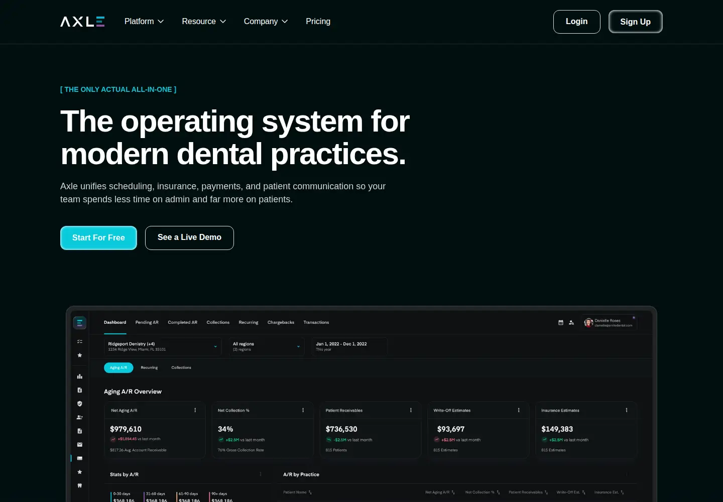Open Danielle Roses profile avatar
Image resolution: width=723 pixels, height=502 pixels.
[x=588, y=323]
